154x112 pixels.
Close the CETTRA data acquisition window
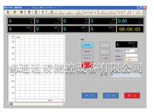coord(145,8)
